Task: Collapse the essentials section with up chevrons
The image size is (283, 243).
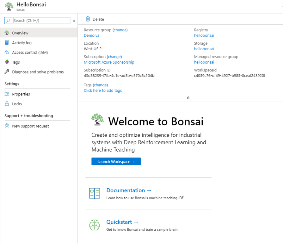Action: [188, 98]
